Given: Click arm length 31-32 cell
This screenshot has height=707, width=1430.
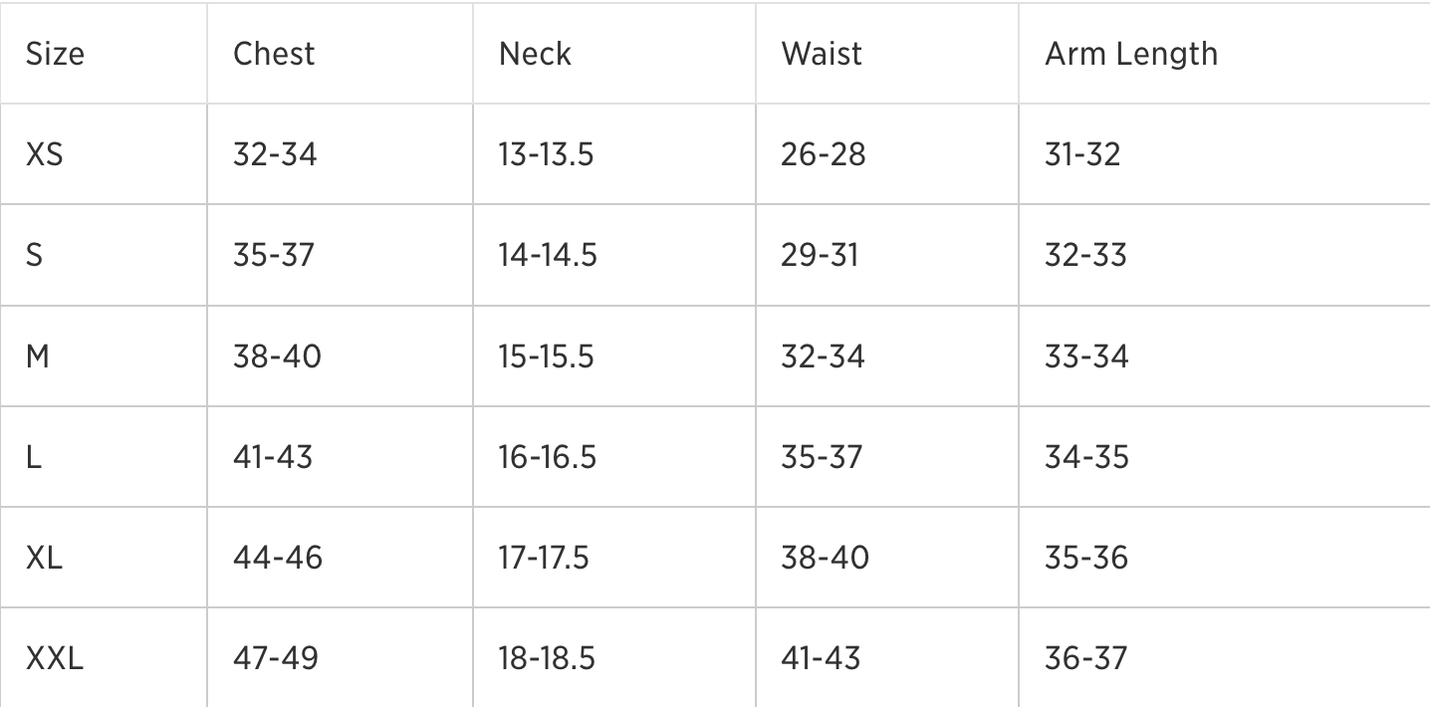Looking at the screenshot, I should pos(1082,154).
